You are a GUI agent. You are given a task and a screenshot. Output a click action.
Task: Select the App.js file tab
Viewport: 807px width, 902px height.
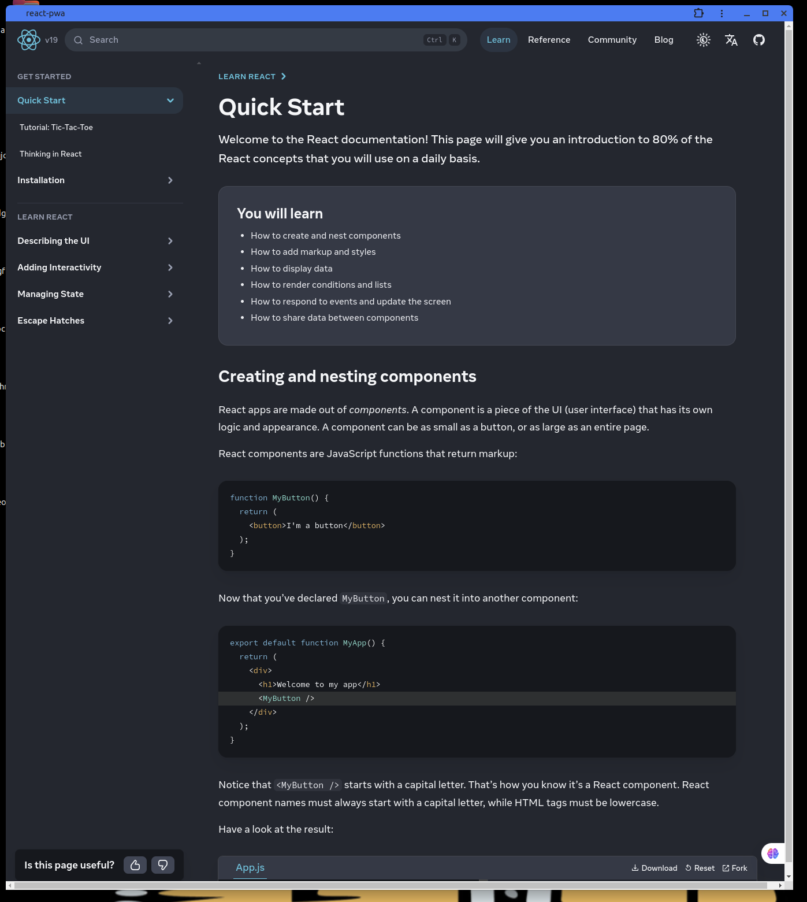pos(250,867)
